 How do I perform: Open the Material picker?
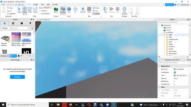tap(83, 10)
